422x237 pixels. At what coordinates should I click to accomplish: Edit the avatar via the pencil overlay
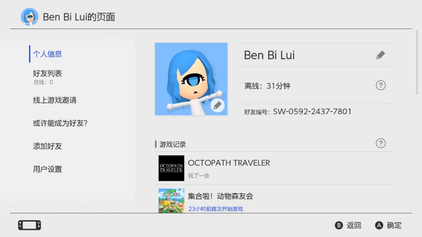tap(218, 105)
